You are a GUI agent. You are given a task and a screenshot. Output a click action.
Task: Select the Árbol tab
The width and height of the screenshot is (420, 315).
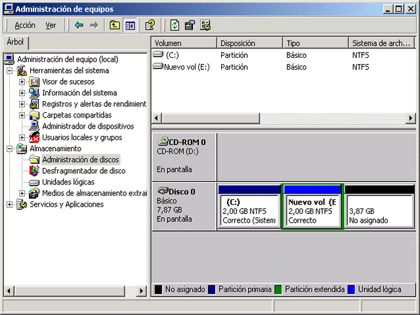tap(15, 42)
